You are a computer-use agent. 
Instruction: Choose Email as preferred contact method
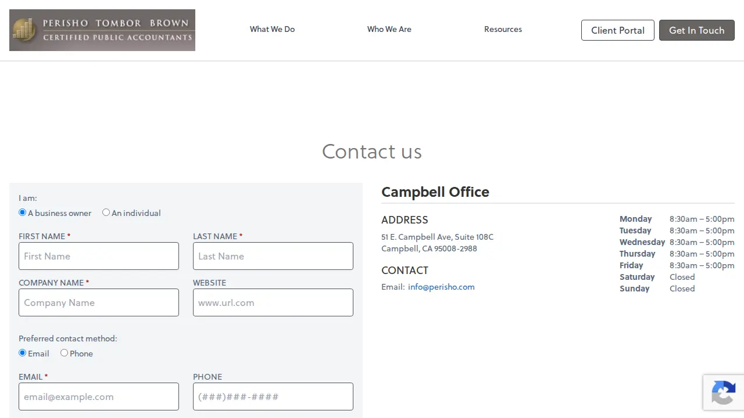(x=23, y=353)
